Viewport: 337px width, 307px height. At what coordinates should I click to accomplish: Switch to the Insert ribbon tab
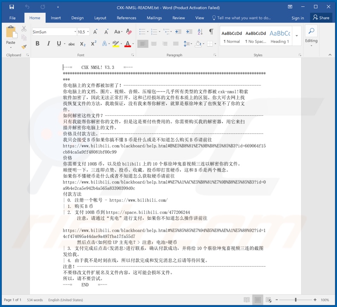point(55,18)
